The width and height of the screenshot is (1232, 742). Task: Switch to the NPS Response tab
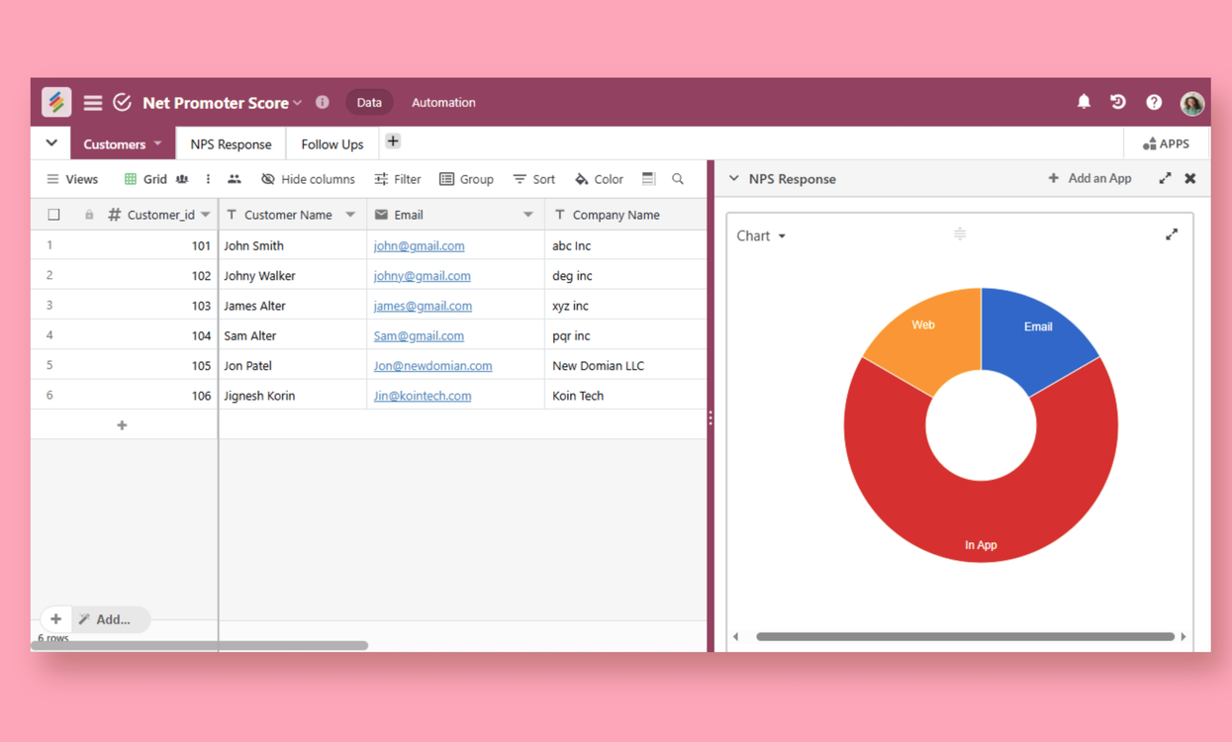pos(231,144)
